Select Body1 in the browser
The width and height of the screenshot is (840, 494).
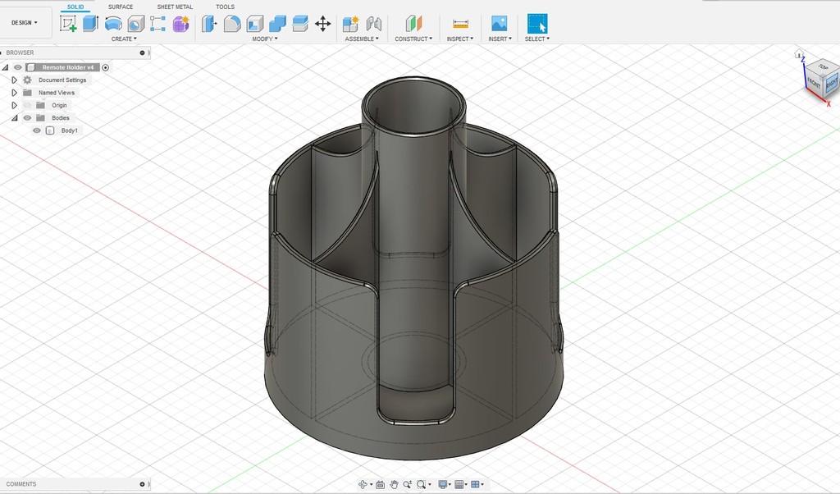70,130
